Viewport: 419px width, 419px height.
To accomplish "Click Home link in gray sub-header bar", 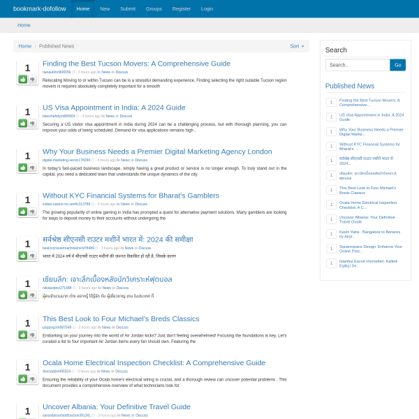I will click(x=24, y=25).
